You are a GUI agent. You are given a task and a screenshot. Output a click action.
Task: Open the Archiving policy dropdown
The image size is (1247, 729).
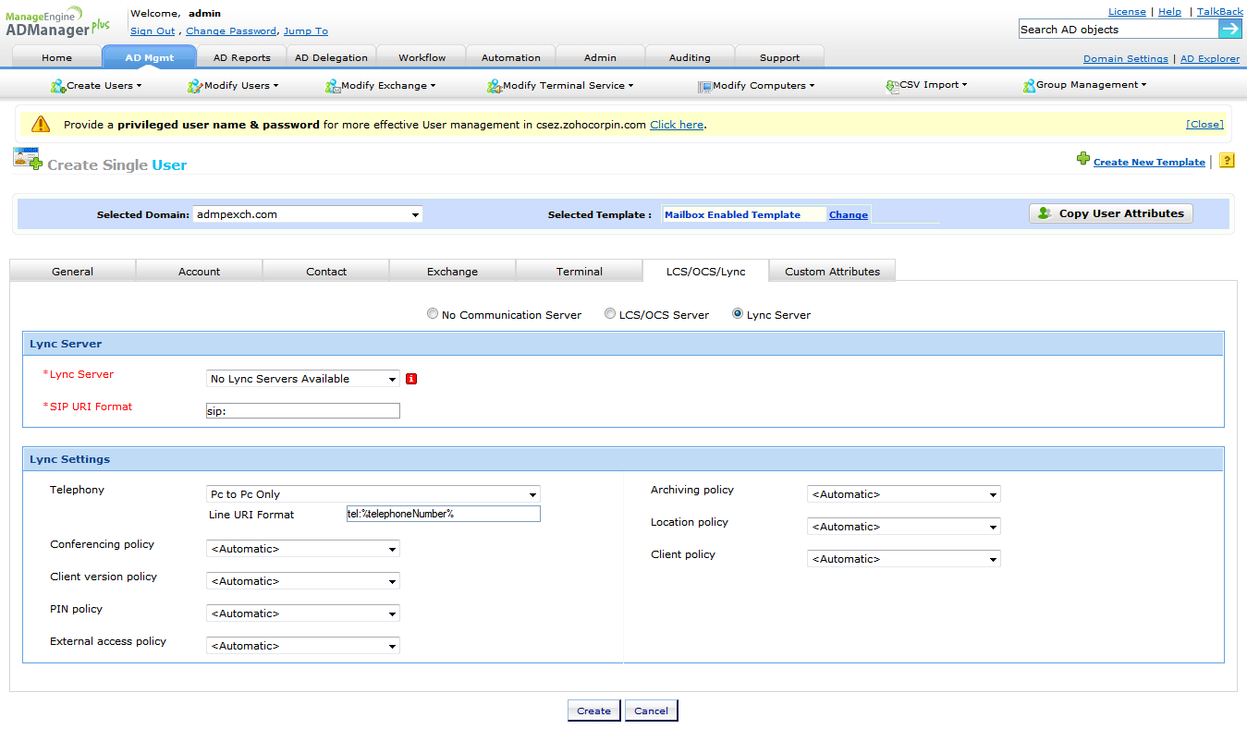(x=903, y=494)
